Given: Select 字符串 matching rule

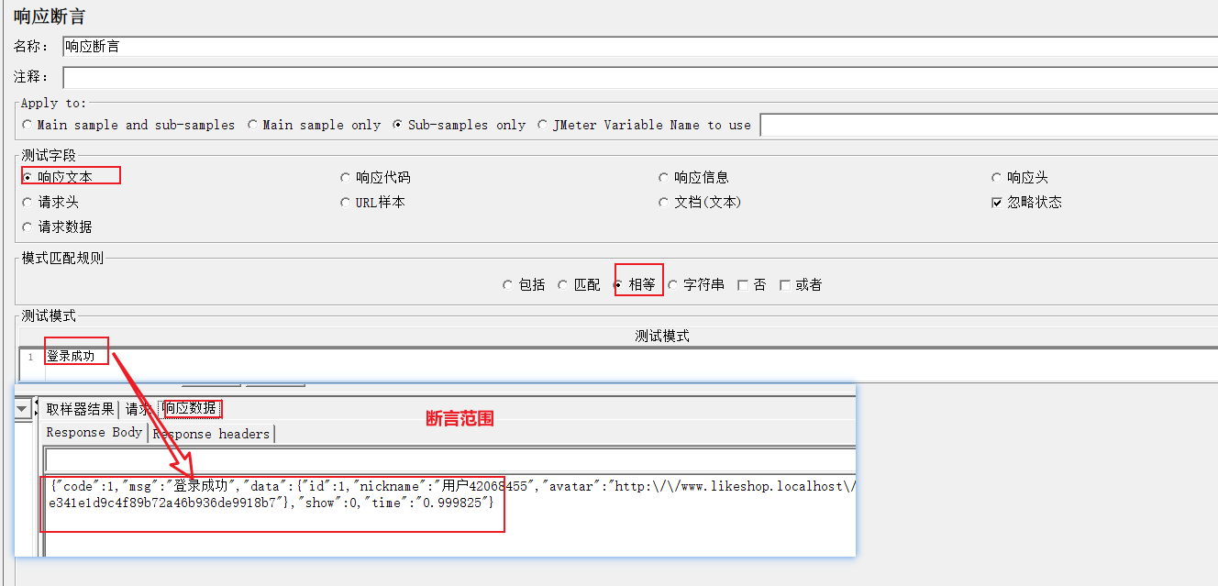Looking at the screenshot, I should coord(696,284).
